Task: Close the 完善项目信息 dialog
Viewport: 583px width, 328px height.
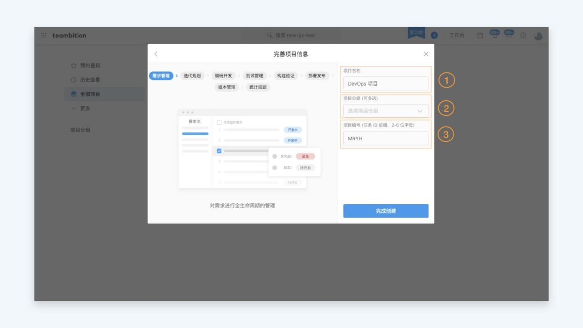Action: (426, 54)
